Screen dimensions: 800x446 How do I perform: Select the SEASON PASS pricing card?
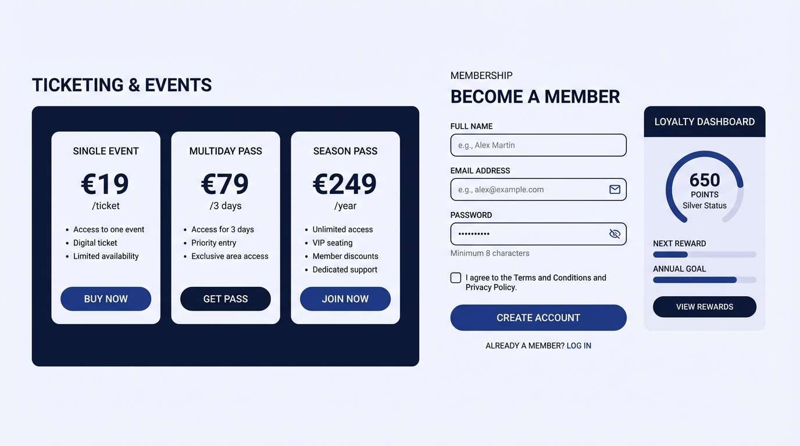click(x=345, y=226)
